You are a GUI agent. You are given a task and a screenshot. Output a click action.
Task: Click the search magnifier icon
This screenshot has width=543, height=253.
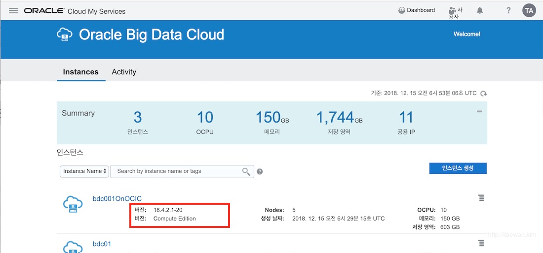(x=246, y=172)
